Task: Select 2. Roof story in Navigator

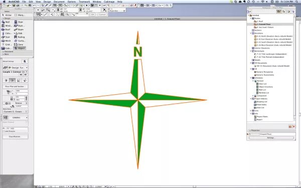Action: click(x=259, y=22)
